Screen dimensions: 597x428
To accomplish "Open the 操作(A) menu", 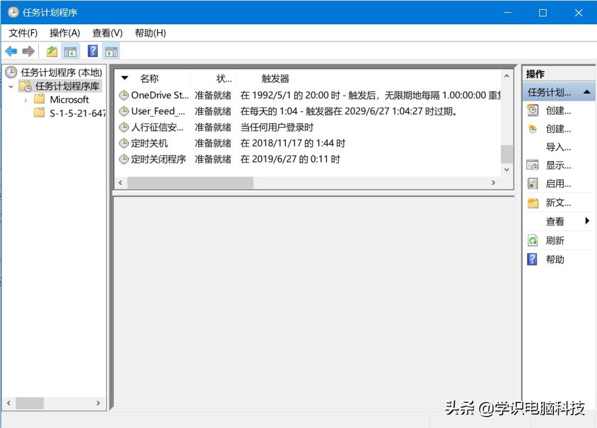I will (x=63, y=33).
